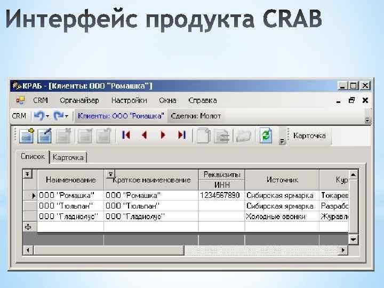Click the vertical scrollbar down arrow

click(354, 239)
